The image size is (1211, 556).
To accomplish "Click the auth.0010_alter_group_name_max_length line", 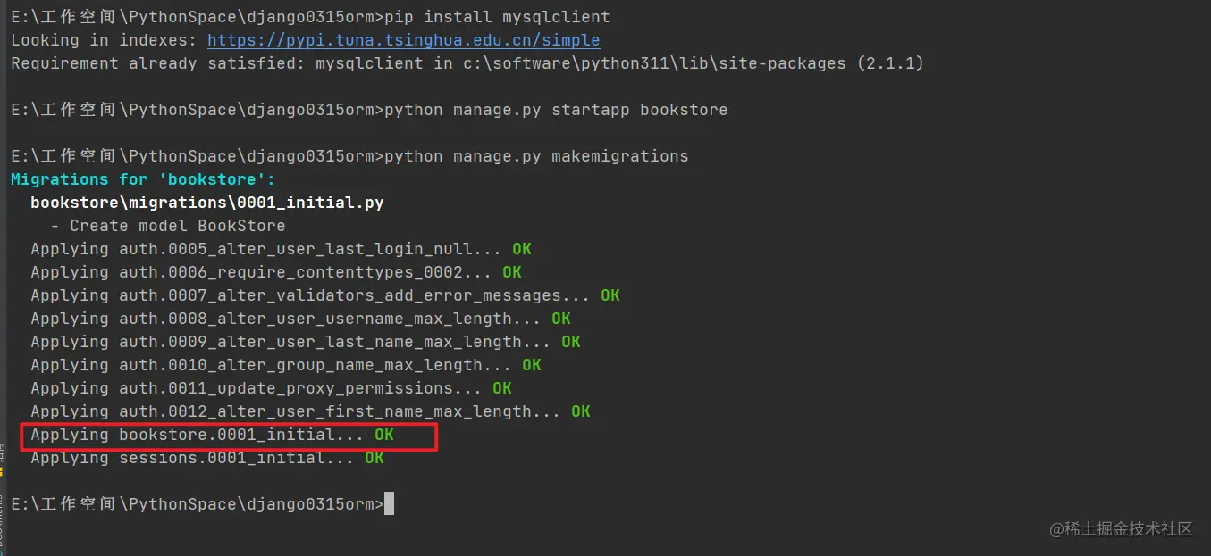I will (x=270, y=365).
